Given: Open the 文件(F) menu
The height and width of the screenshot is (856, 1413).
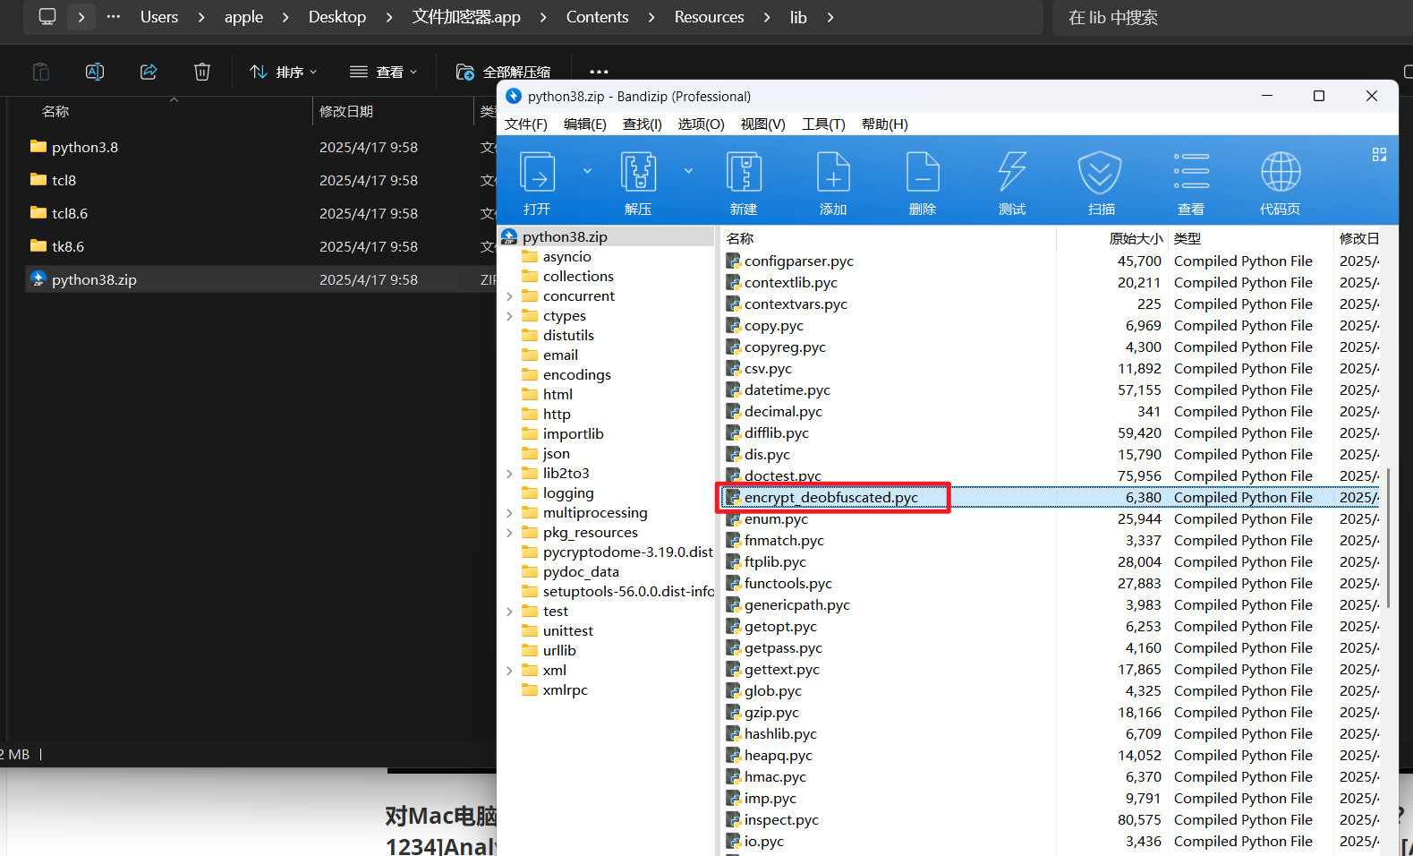Looking at the screenshot, I should pos(526,124).
